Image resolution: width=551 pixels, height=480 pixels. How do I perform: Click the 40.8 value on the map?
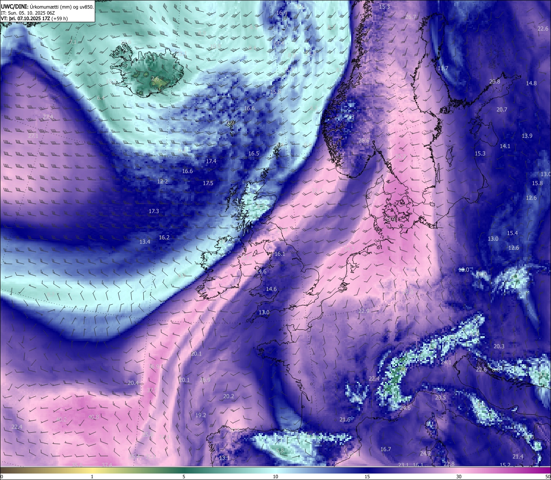coord(93,417)
